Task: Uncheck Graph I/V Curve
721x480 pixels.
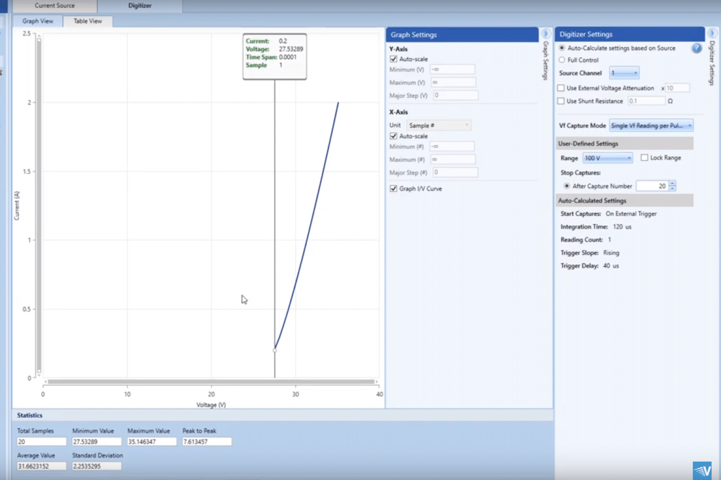Action: click(x=393, y=188)
